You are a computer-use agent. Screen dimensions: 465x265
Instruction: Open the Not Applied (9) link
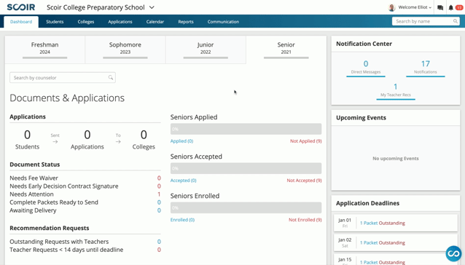click(x=306, y=141)
